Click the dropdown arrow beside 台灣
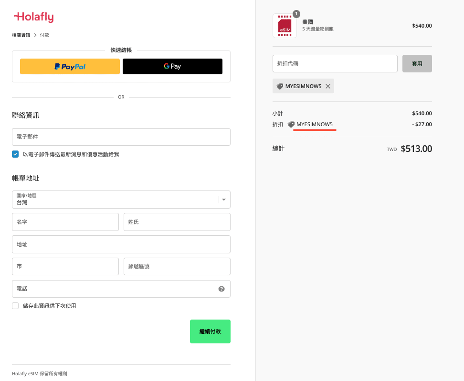Image resolution: width=464 pixels, height=381 pixels. click(224, 200)
